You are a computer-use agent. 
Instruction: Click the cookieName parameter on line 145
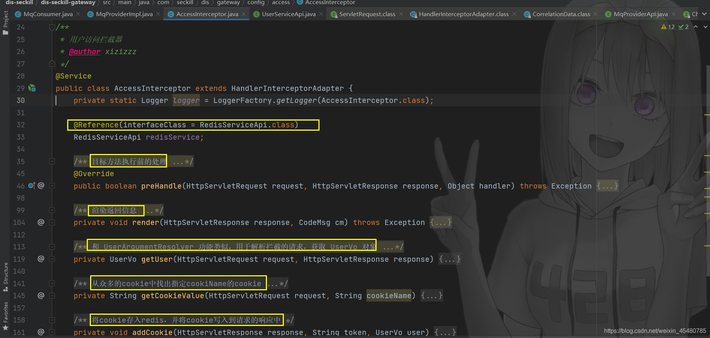(389, 296)
